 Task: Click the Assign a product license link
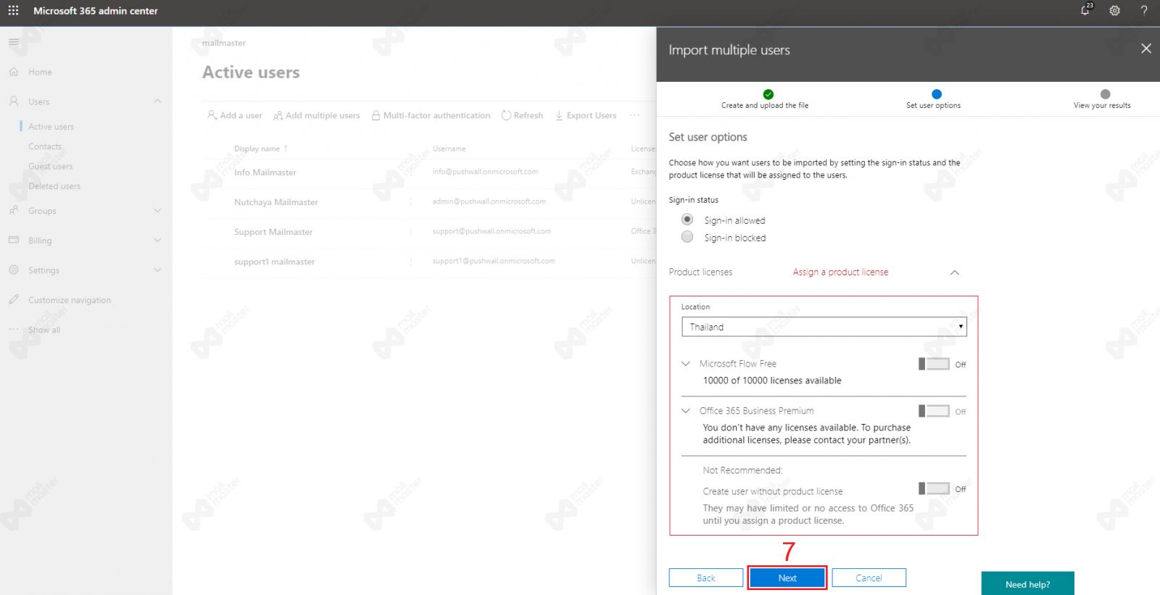pos(840,272)
